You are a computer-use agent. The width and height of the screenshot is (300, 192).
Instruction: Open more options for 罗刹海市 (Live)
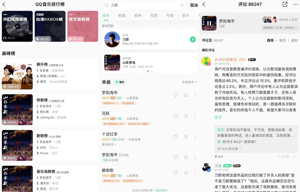195,157
